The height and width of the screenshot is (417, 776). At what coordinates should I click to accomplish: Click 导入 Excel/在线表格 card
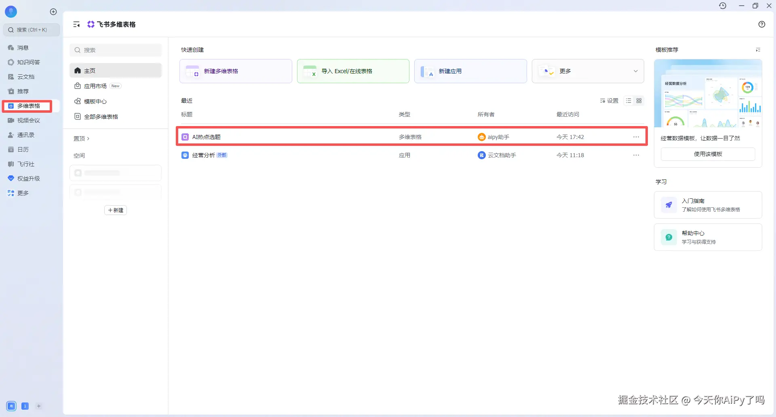353,71
